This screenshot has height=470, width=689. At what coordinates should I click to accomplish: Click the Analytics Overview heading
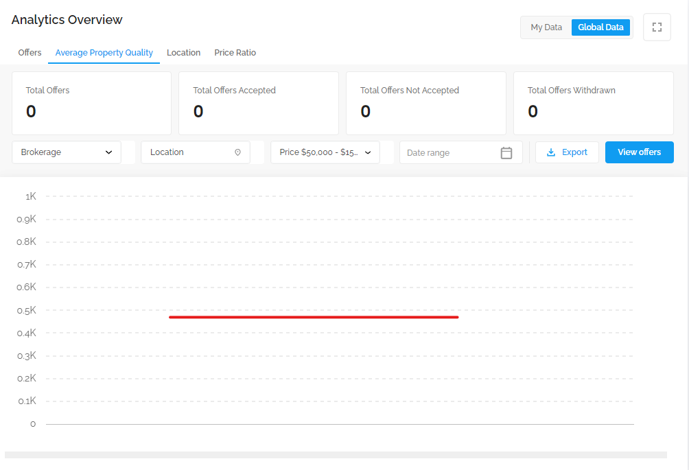click(67, 20)
